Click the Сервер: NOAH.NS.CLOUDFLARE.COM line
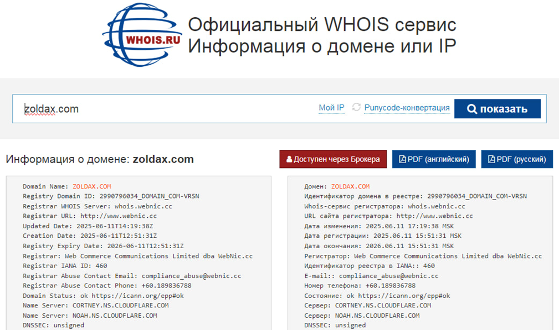This screenshot has height=330, width=559. [362, 316]
